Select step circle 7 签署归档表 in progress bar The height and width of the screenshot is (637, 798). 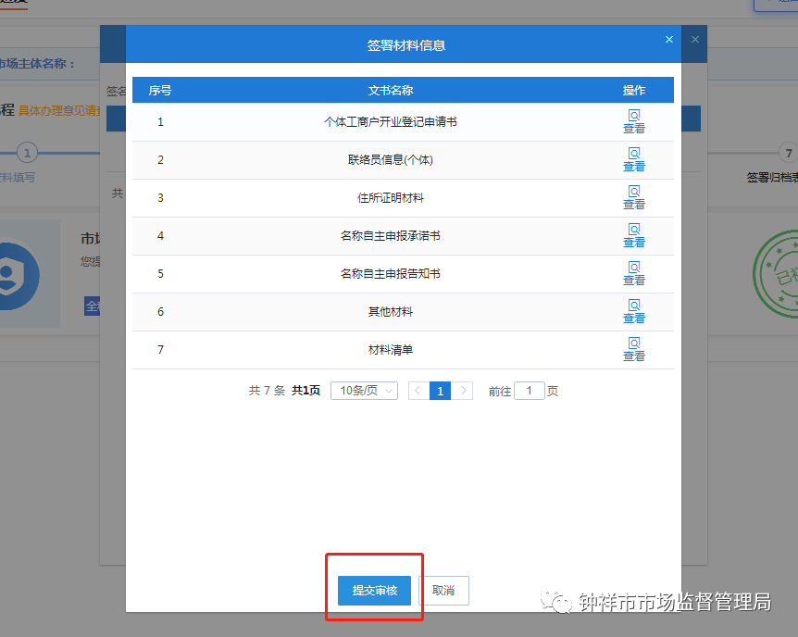click(x=787, y=154)
